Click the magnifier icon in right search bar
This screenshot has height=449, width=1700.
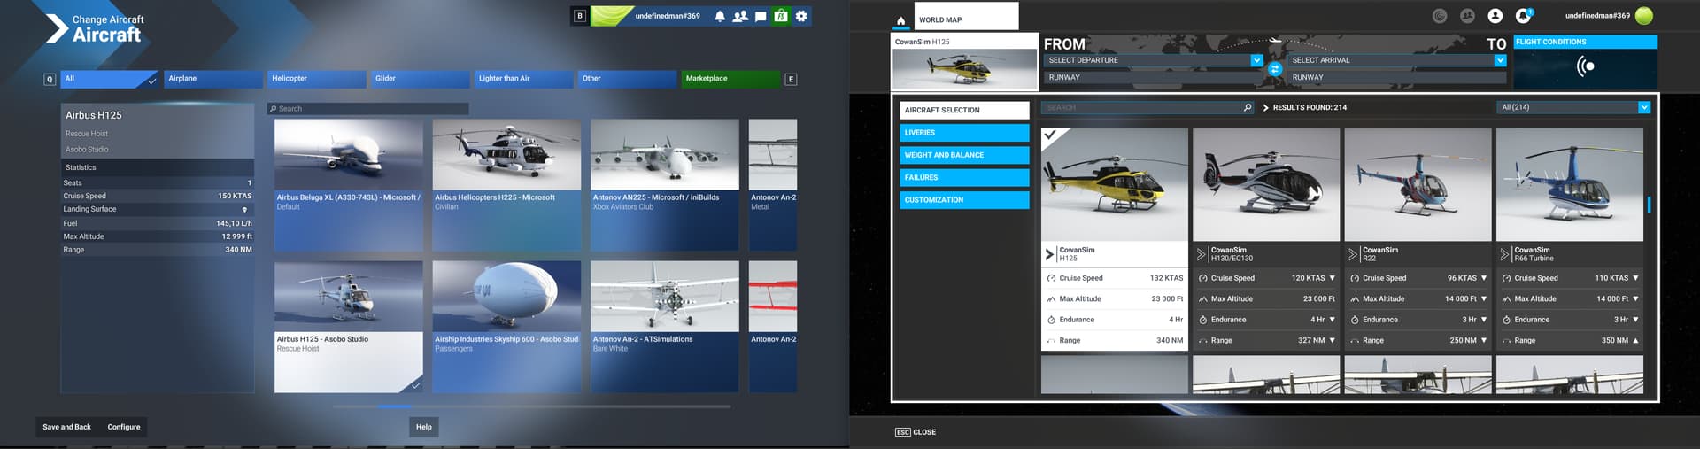tap(1248, 108)
